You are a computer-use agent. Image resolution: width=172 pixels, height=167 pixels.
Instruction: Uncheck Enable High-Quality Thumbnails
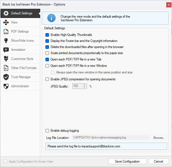tap(47, 35)
